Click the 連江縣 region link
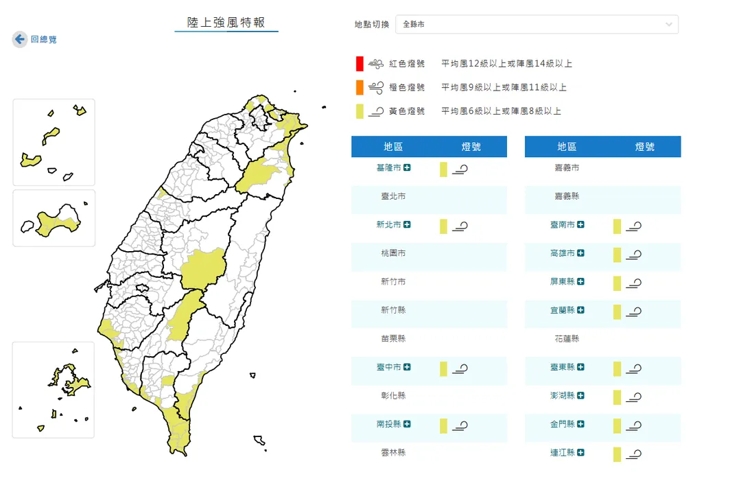Image resolution: width=741 pixels, height=494 pixels. (563, 452)
